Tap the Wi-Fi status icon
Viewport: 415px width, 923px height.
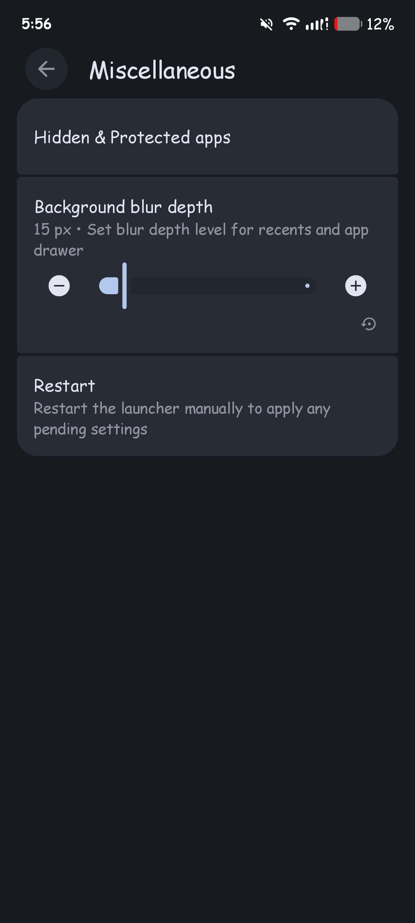click(291, 24)
